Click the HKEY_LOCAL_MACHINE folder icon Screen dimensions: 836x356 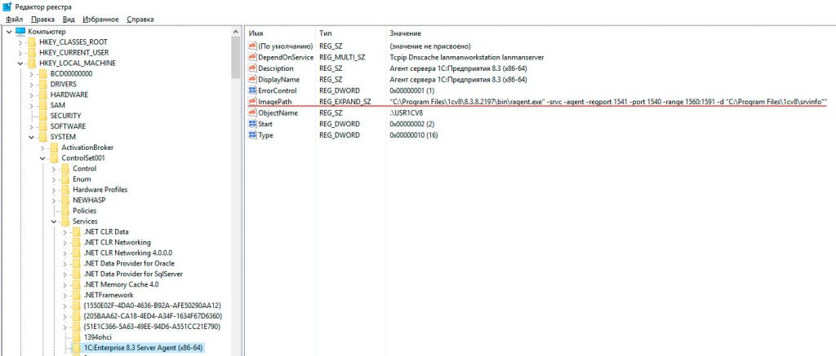(x=32, y=63)
